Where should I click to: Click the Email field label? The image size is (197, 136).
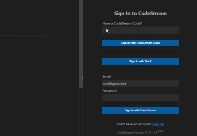[107, 76]
